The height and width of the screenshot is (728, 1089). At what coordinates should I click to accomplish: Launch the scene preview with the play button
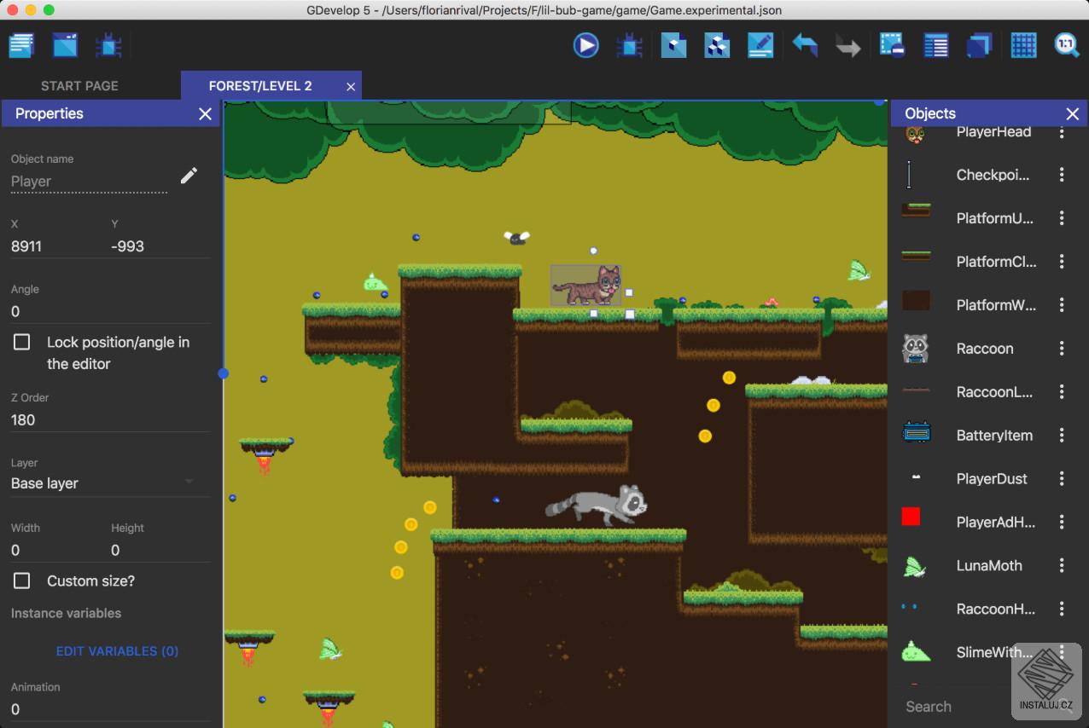pos(586,45)
